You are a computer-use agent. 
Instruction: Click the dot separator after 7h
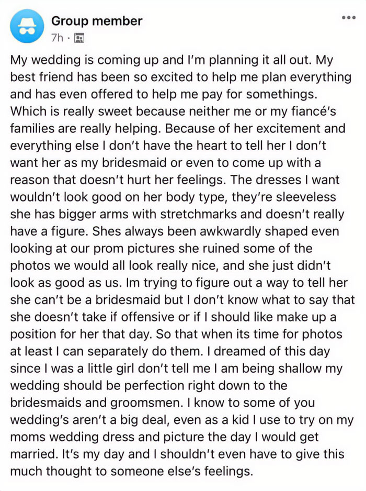[x=68, y=38]
